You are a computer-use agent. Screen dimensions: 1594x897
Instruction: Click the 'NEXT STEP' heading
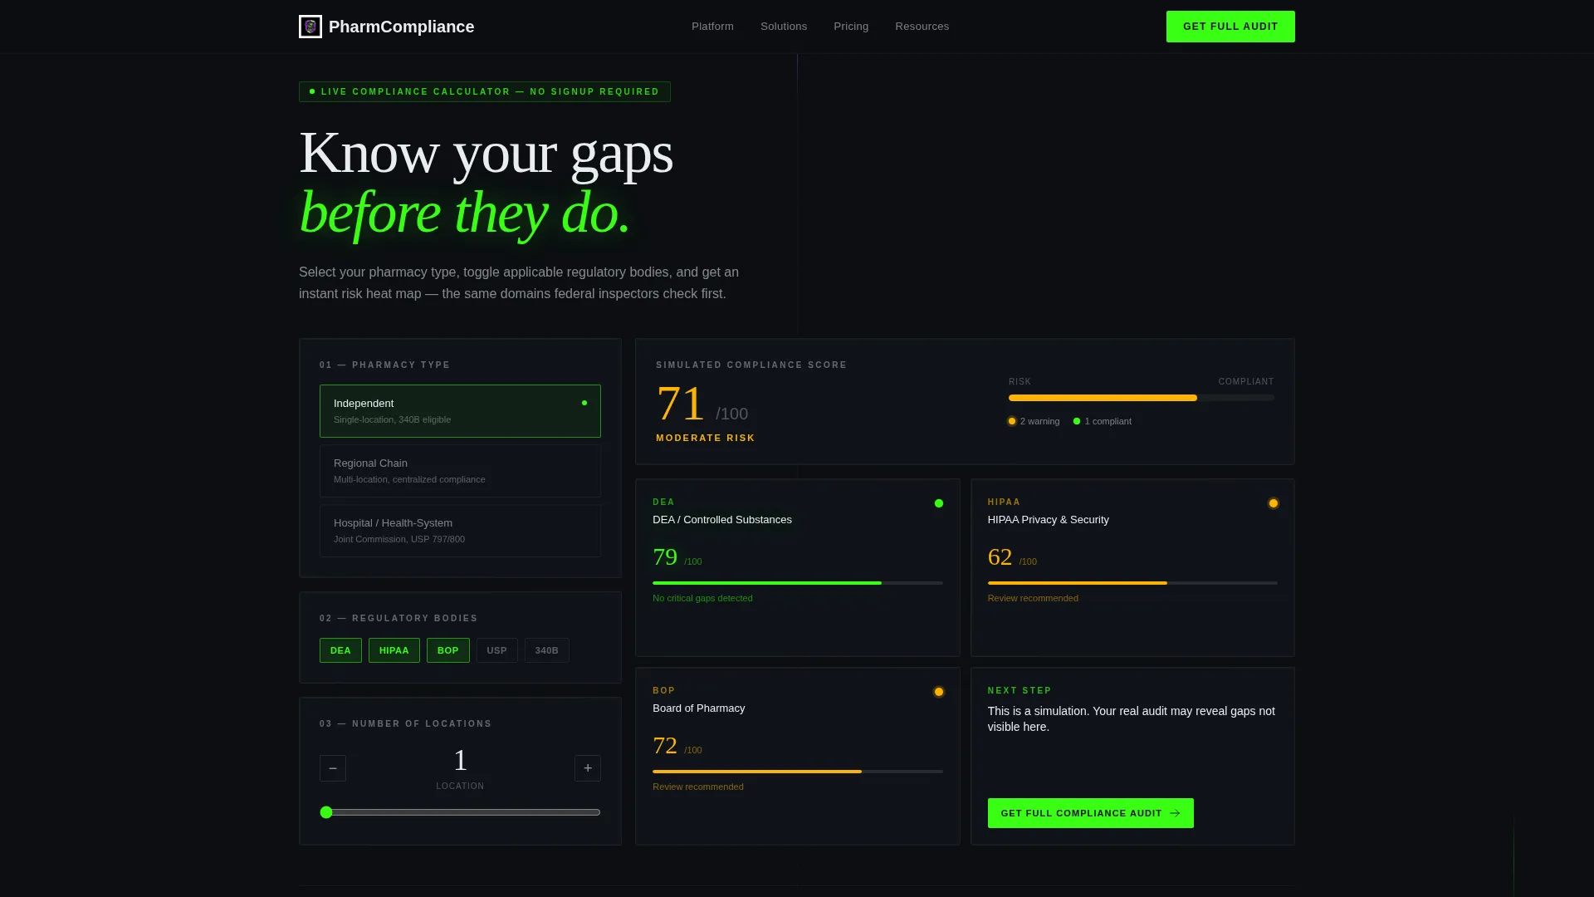click(x=1019, y=690)
